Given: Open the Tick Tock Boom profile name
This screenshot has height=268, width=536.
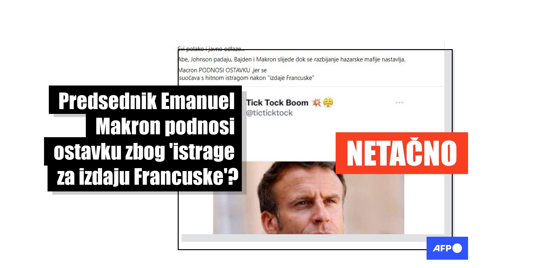Looking at the screenshot, I should coord(277,103).
